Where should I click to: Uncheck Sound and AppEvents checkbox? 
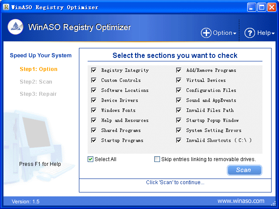(179, 100)
